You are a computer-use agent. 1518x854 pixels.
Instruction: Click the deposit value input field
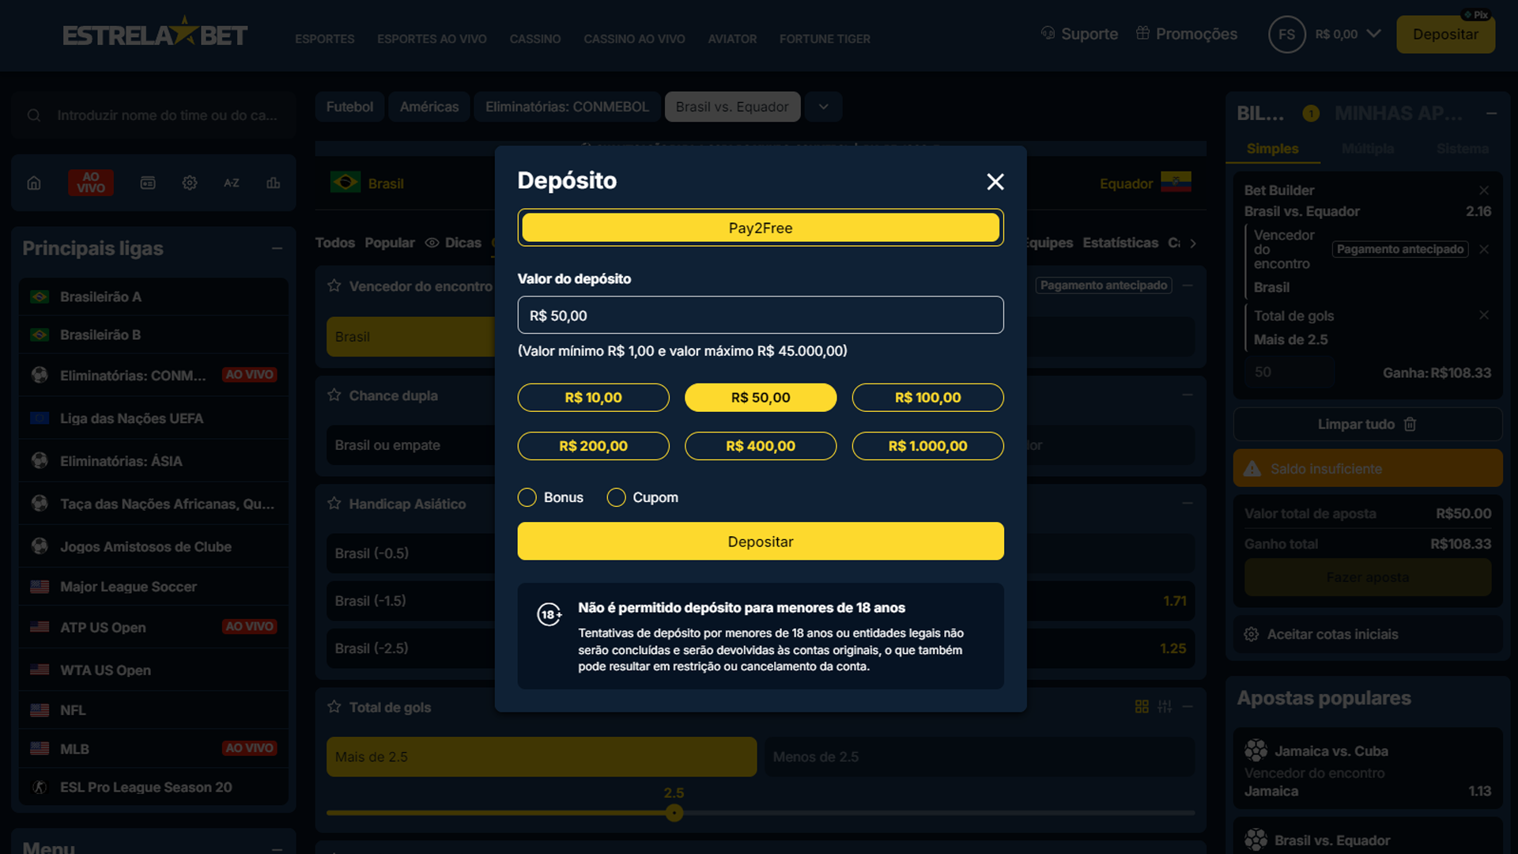[761, 316]
